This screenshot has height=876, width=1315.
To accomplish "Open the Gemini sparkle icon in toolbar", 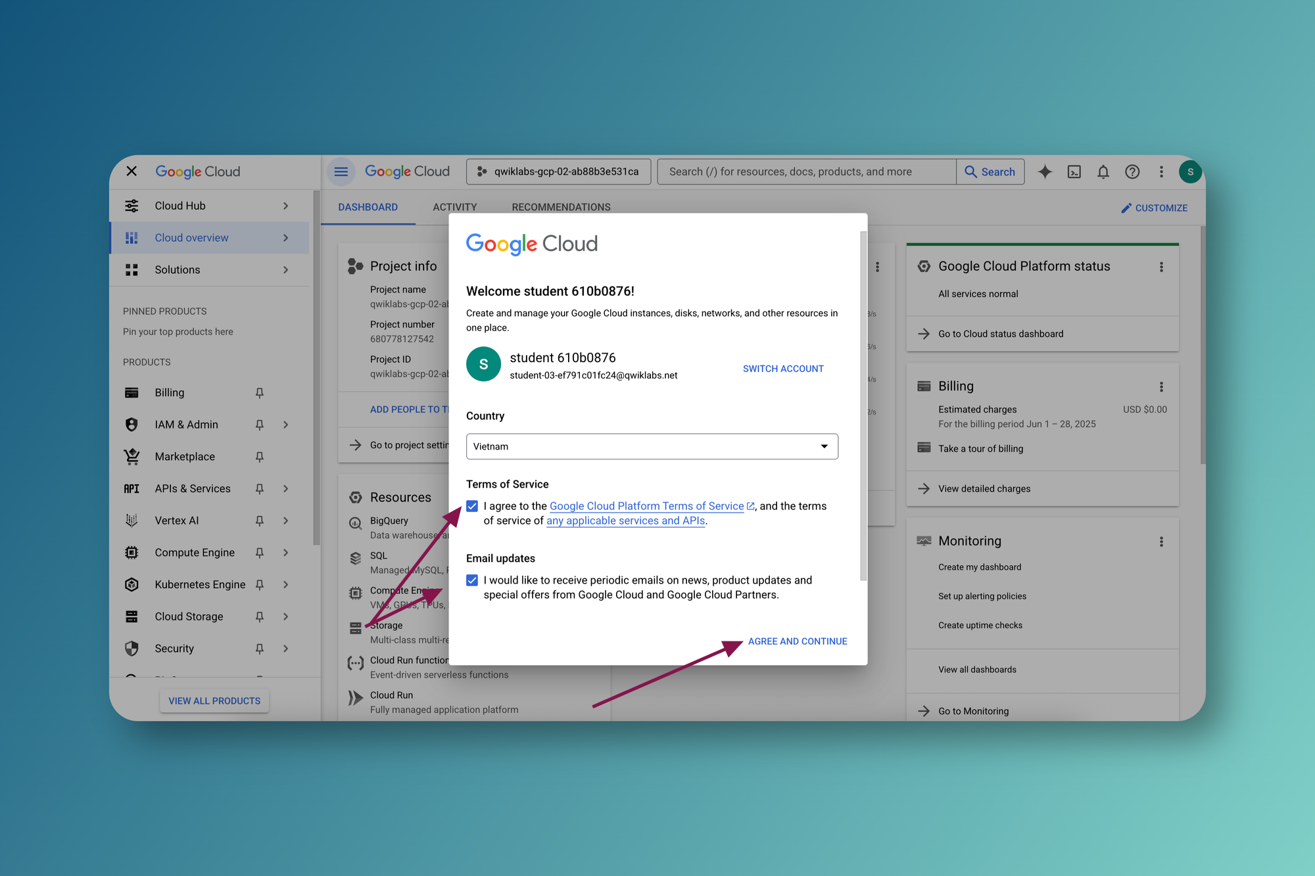I will tap(1045, 172).
